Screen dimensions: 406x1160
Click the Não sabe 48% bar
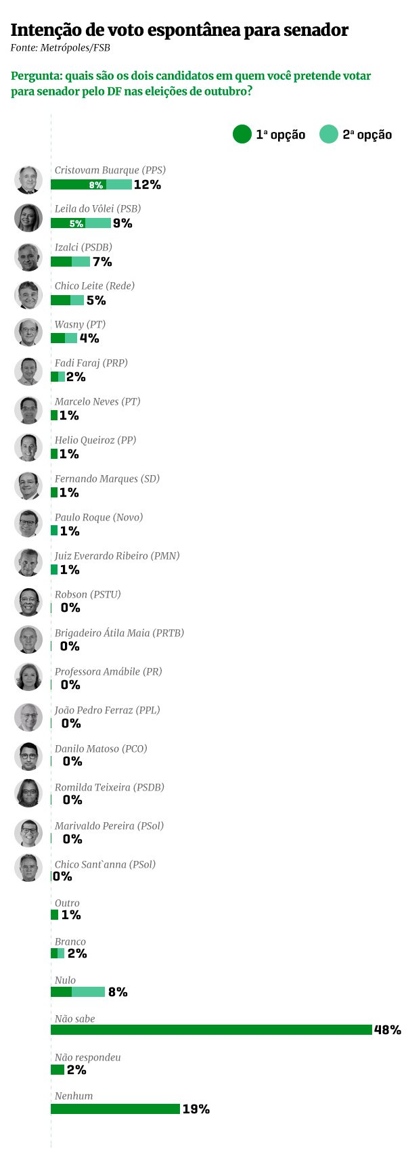point(211,1030)
